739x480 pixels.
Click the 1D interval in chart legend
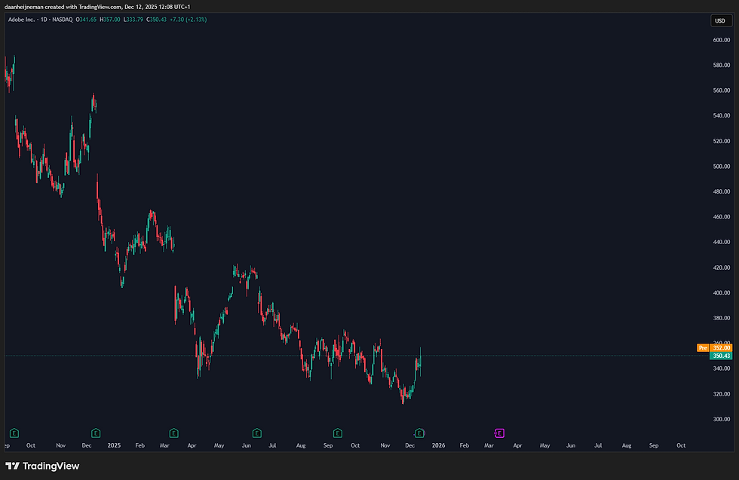(44, 20)
